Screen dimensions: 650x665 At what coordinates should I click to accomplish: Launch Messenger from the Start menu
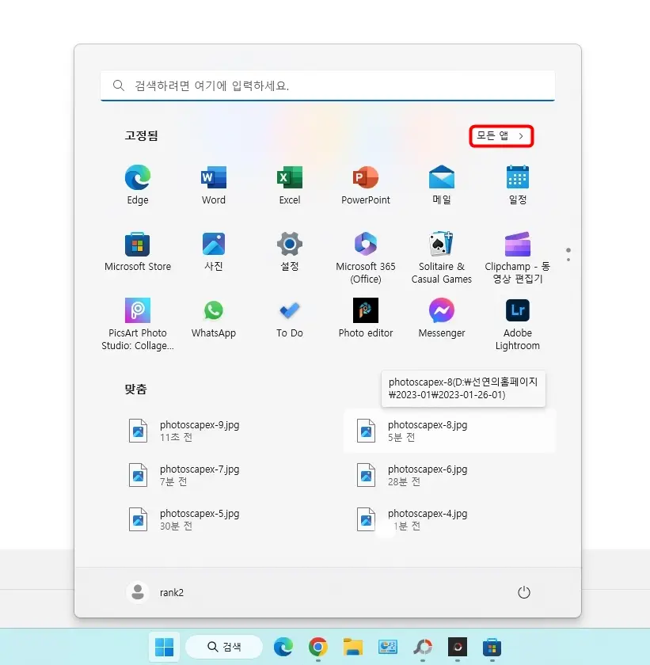tap(441, 310)
